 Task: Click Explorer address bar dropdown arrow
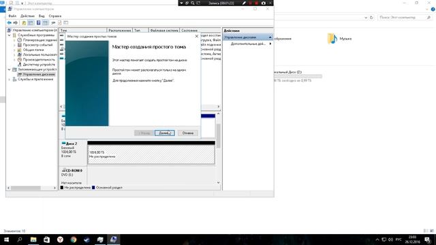tap(366, 18)
